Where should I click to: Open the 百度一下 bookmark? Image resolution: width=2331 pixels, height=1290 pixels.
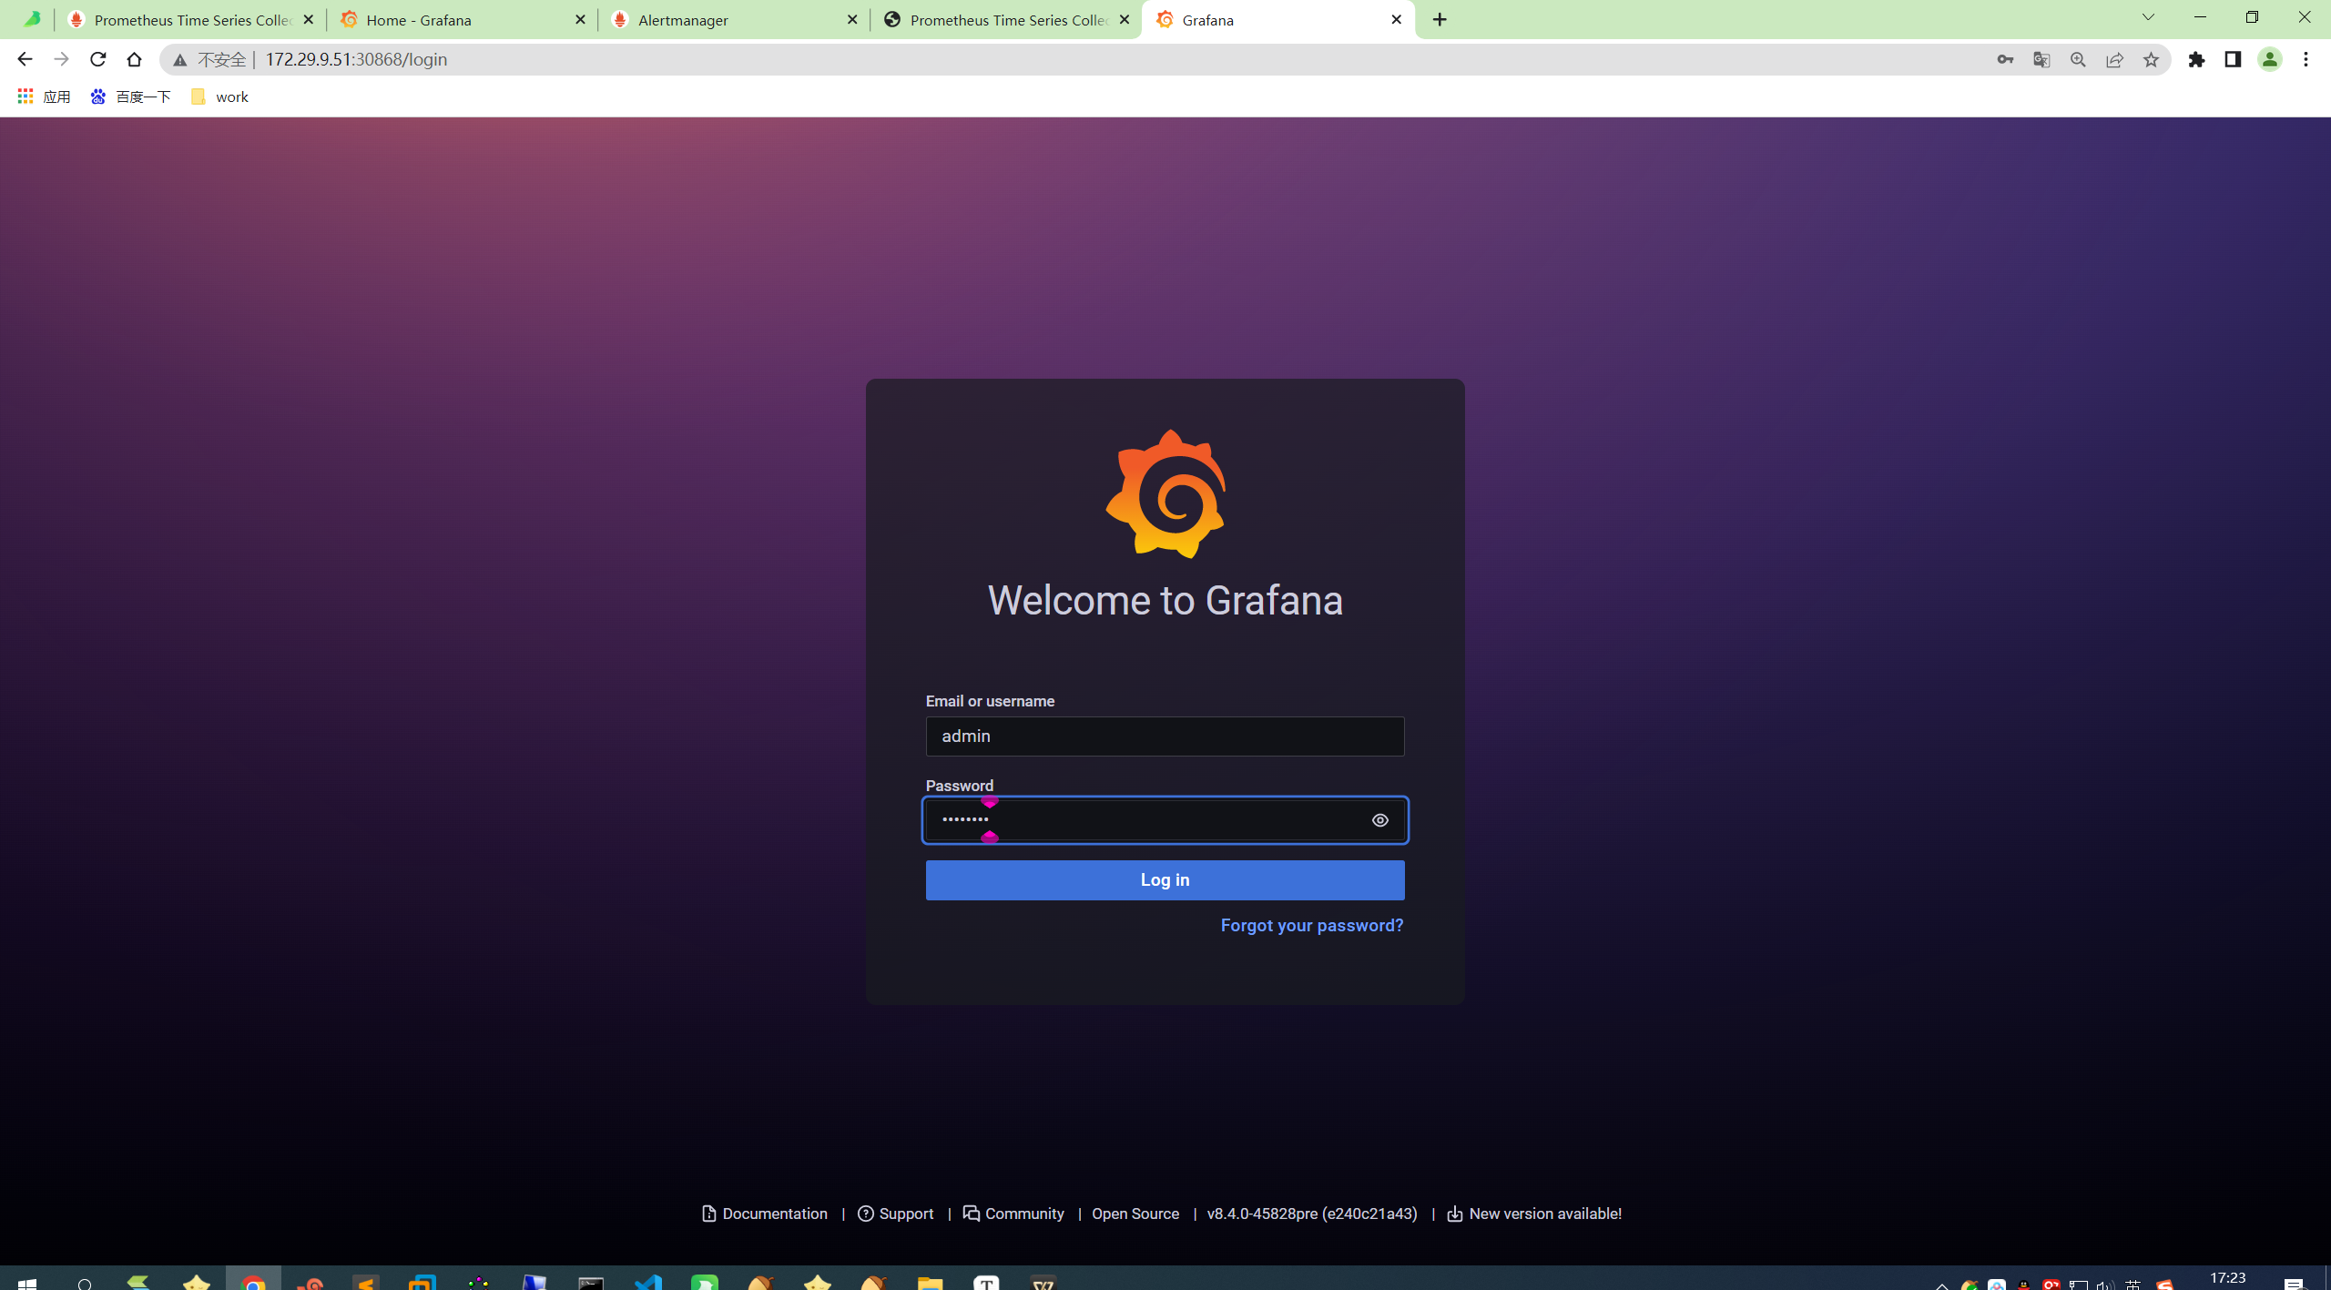(131, 96)
